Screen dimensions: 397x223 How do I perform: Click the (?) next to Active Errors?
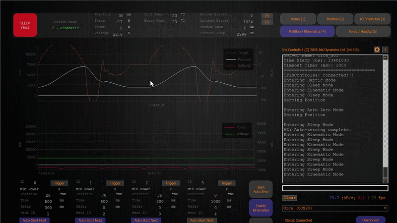pyautogui.click(x=268, y=16)
